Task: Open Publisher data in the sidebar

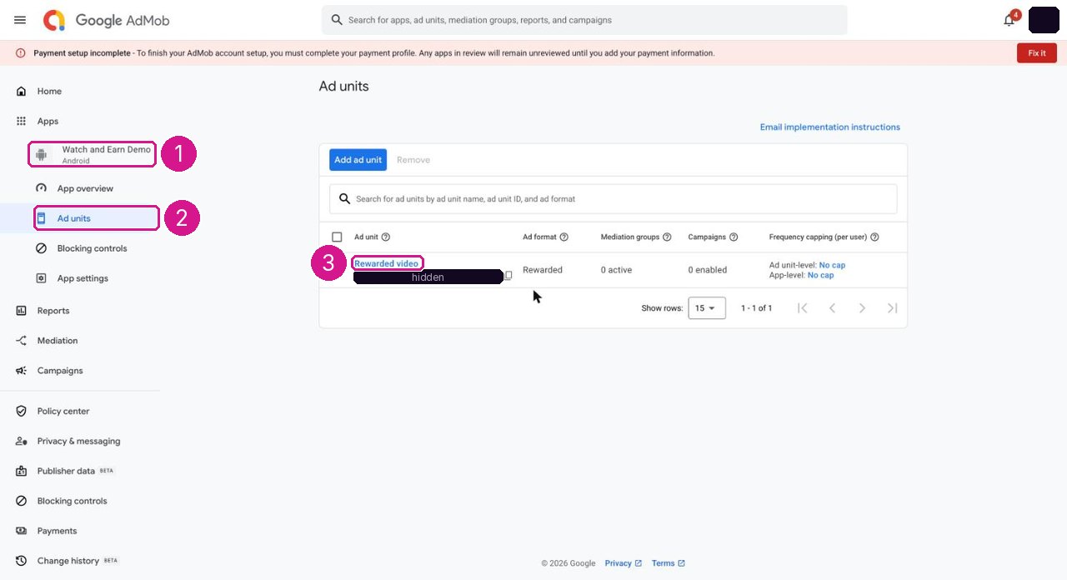Action: click(66, 472)
